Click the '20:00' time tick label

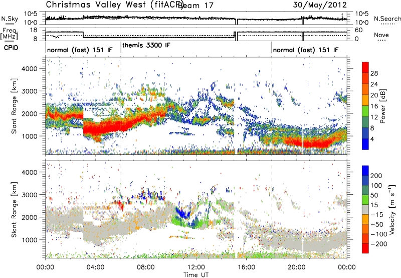click(x=296, y=267)
